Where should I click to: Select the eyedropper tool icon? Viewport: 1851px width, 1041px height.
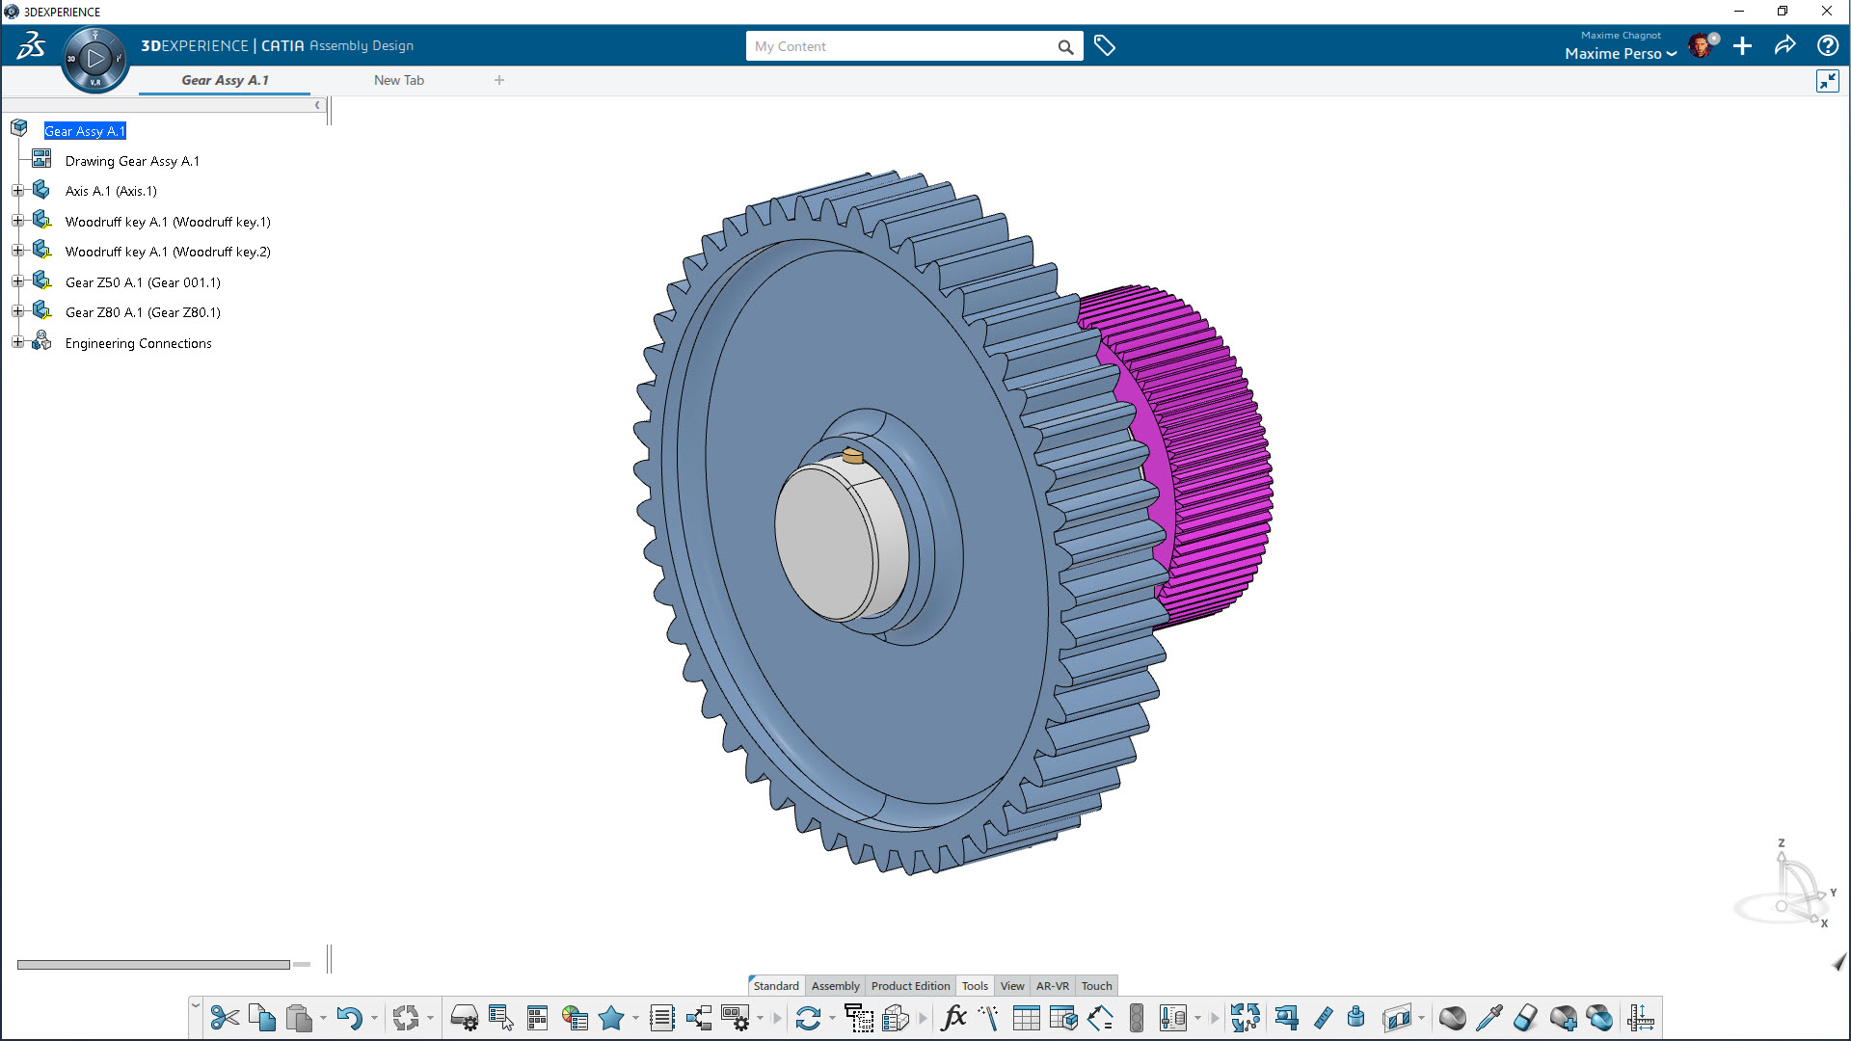pyautogui.click(x=1489, y=1018)
